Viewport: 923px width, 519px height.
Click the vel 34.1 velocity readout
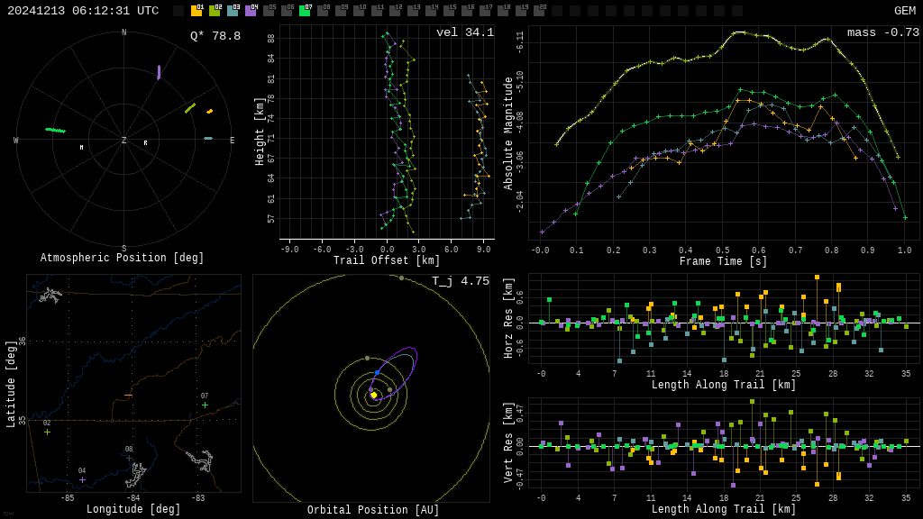464,32
